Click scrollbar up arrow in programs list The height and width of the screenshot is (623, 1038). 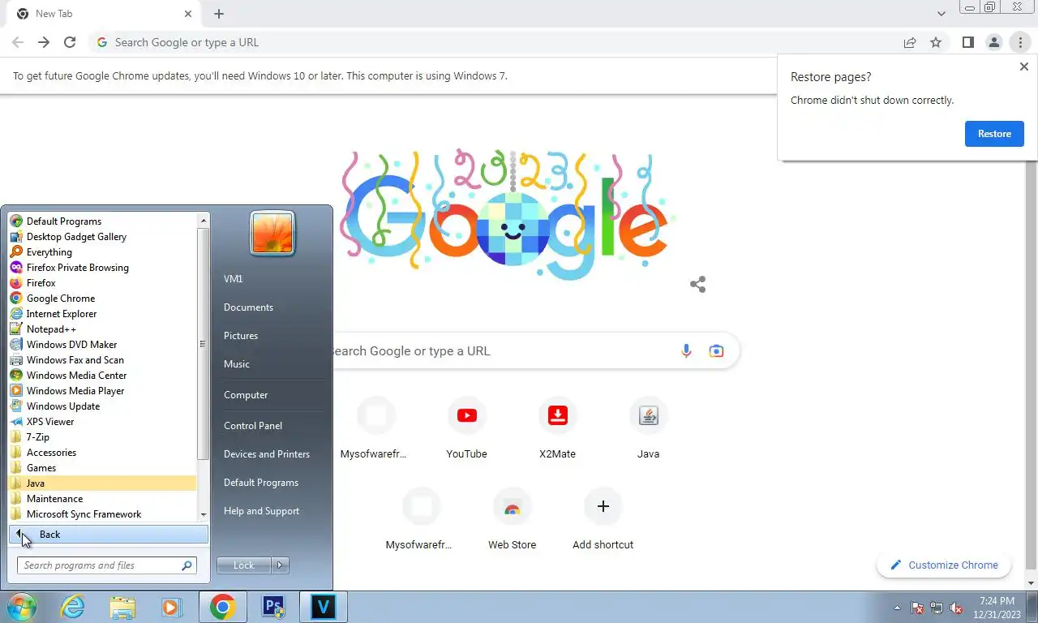204,221
